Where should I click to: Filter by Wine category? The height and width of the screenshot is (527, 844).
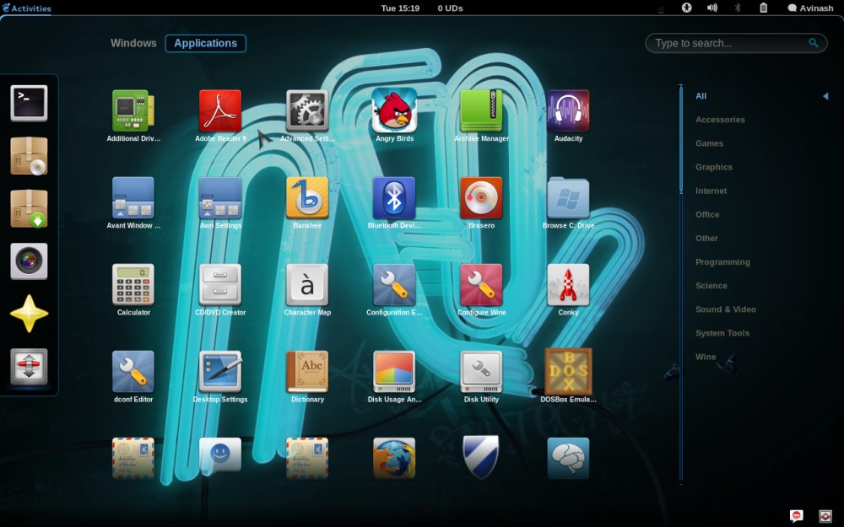(x=706, y=357)
